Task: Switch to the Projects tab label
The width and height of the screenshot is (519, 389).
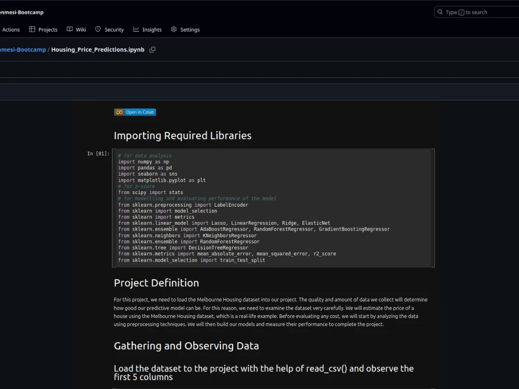Action: [x=48, y=30]
